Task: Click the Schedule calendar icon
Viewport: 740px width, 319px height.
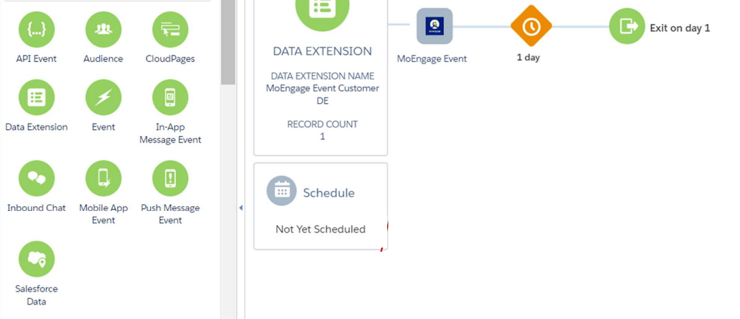Action: [281, 191]
